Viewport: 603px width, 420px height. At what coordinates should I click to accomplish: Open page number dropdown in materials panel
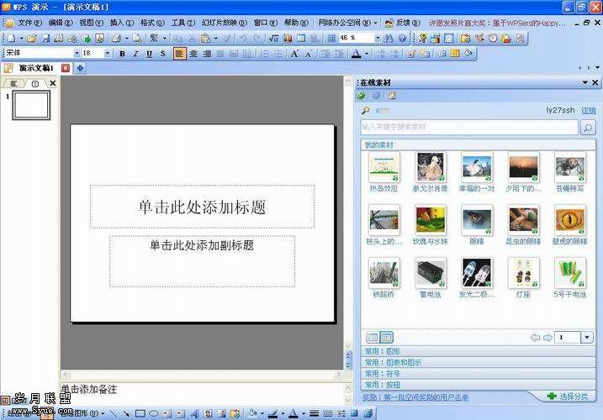[x=587, y=338]
